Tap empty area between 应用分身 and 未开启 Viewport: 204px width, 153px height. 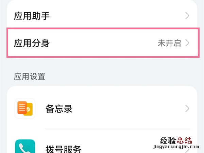point(102,43)
